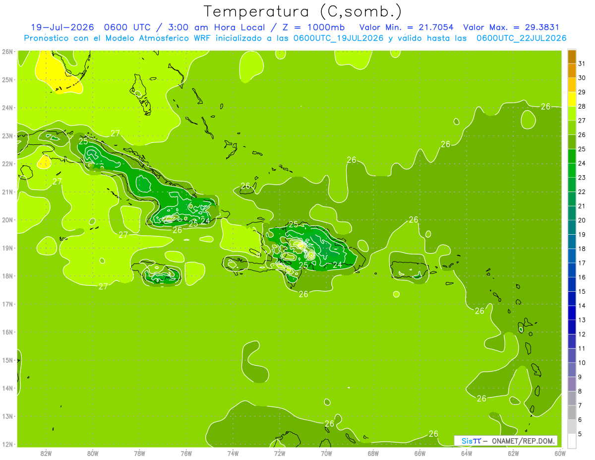Image resolution: width=595 pixels, height=460 pixels.
Task: Click the 20N latitude axis label
Action: click(x=7, y=220)
